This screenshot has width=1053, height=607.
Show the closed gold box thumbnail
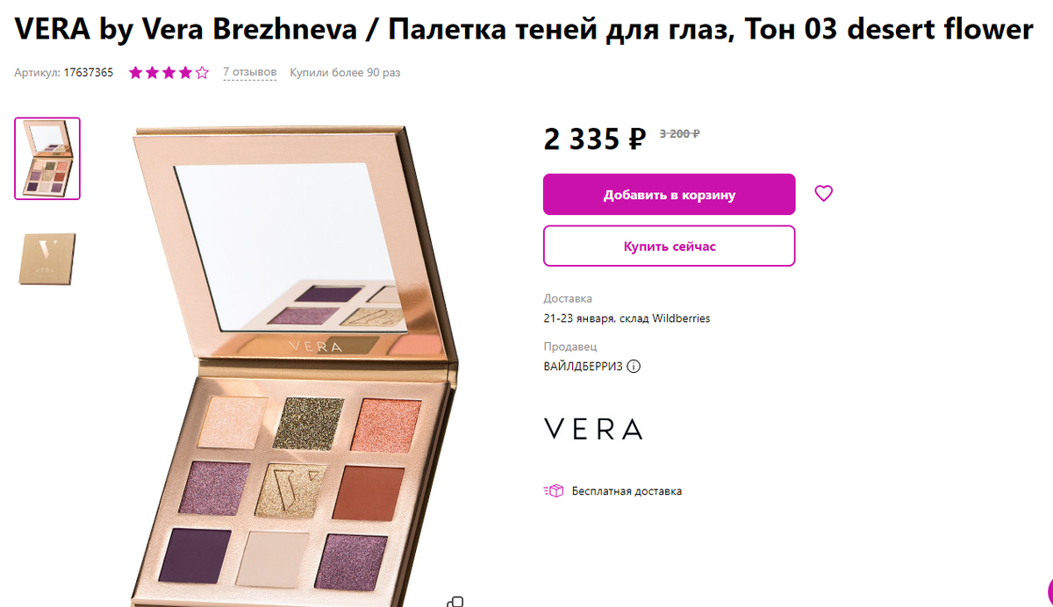pyautogui.click(x=47, y=258)
